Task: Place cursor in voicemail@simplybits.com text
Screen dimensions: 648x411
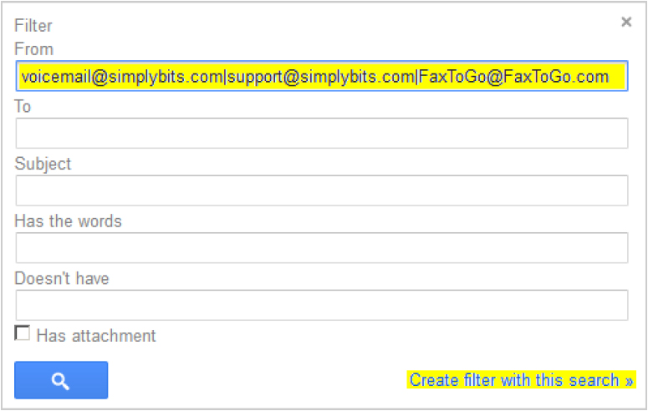Action: (x=122, y=77)
